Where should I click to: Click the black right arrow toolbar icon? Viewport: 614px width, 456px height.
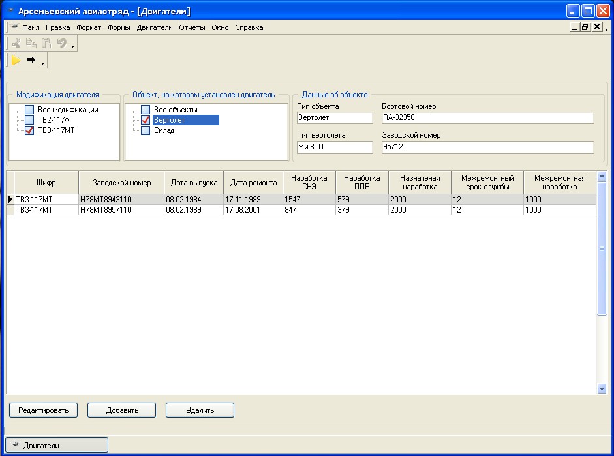[x=31, y=61]
